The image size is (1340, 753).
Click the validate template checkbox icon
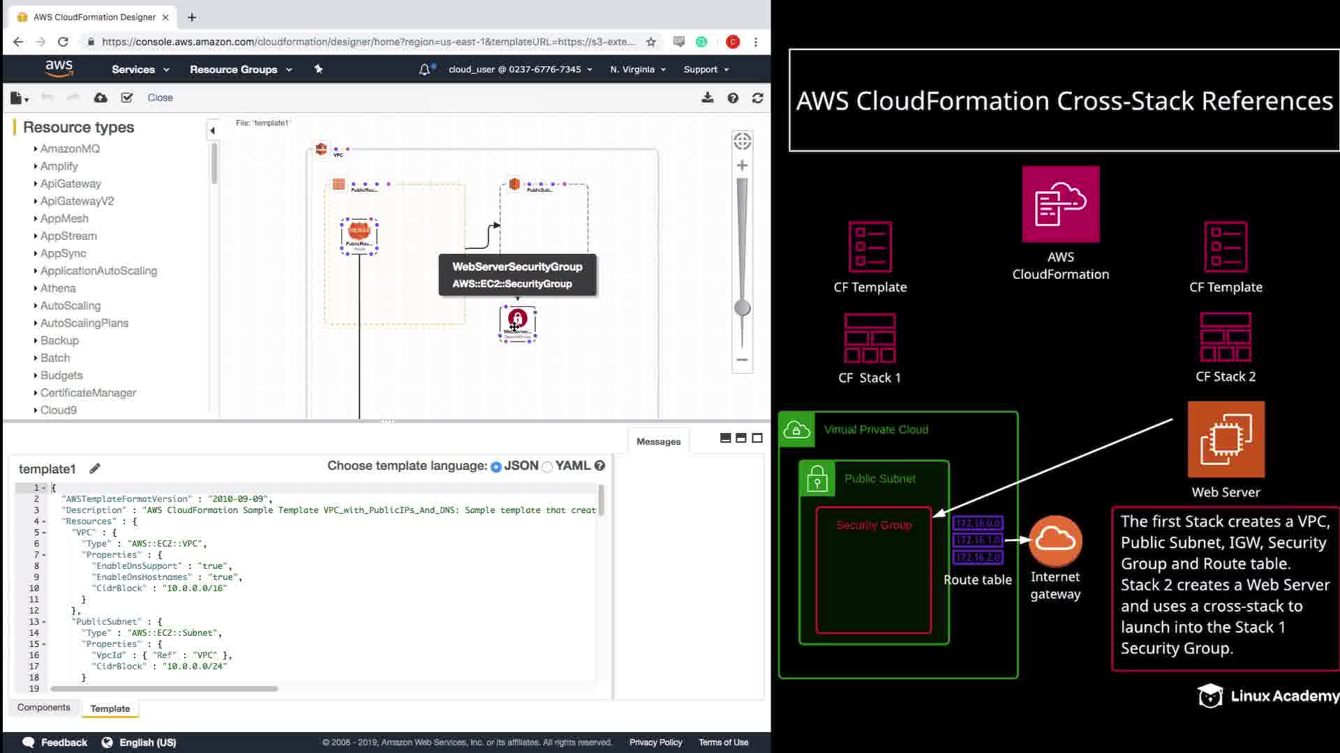(126, 98)
